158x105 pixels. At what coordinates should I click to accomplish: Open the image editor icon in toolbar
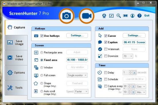(x=111, y=16)
